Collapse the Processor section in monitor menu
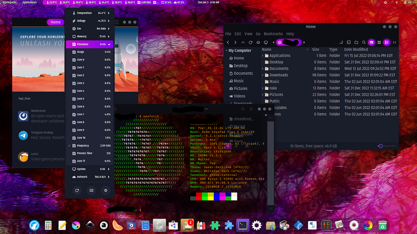 click(109, 44)
